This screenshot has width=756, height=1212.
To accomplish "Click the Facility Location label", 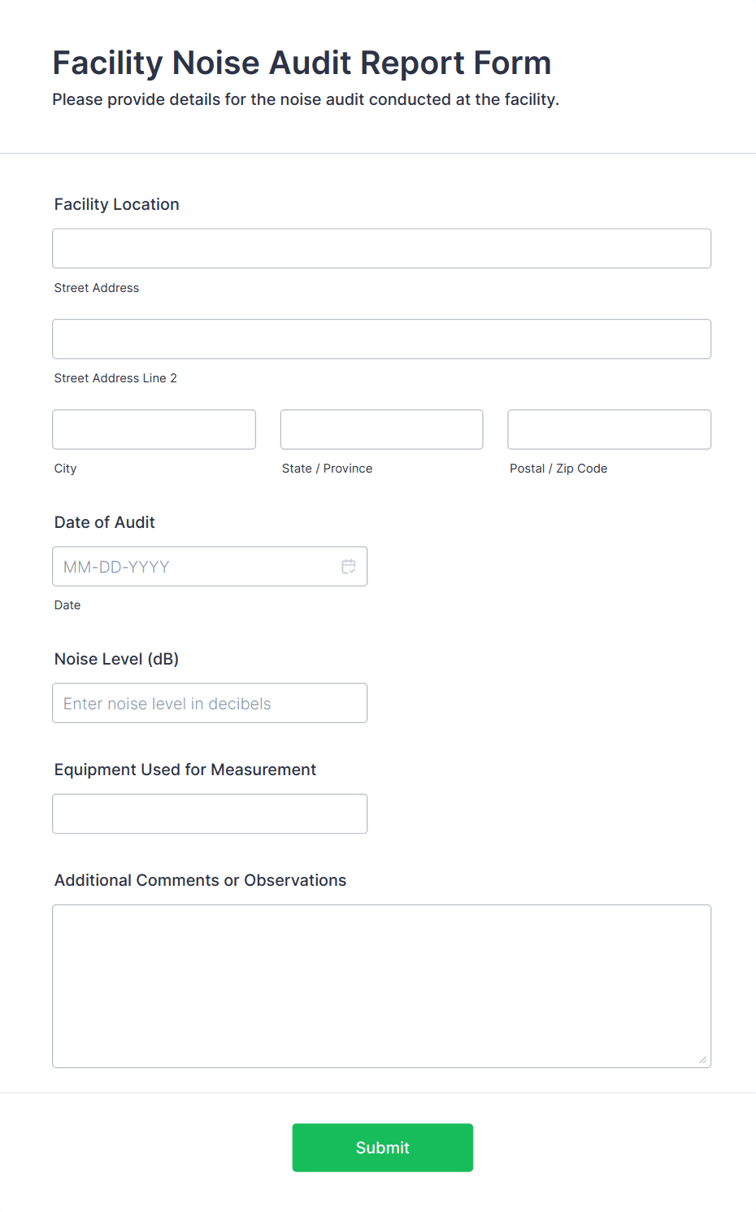I will (x=117, y=204).
